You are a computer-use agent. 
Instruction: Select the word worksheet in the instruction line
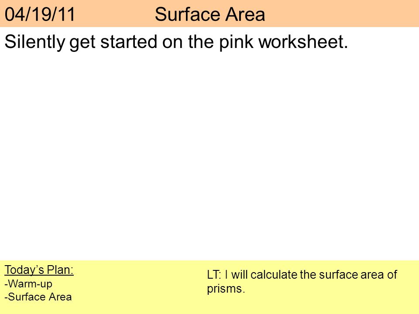(301, 42)
